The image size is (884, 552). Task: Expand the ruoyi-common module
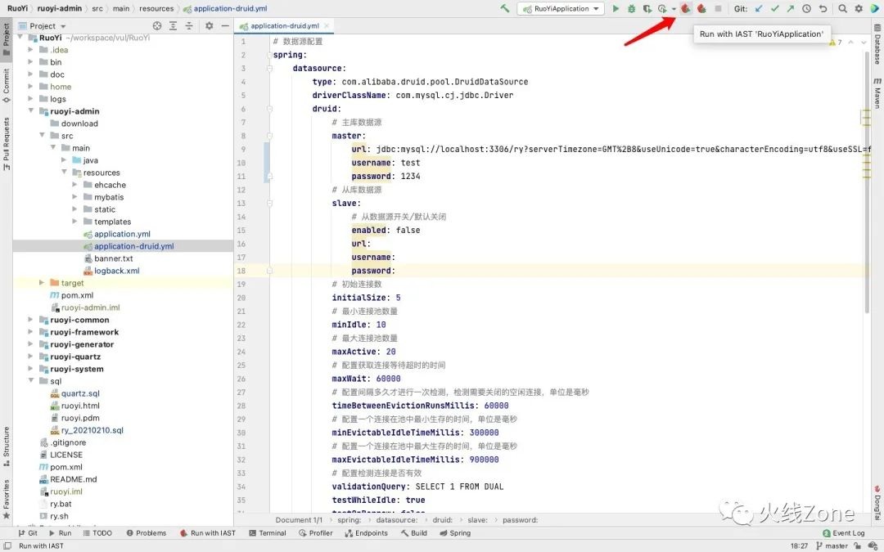click(x=31, y=320)
